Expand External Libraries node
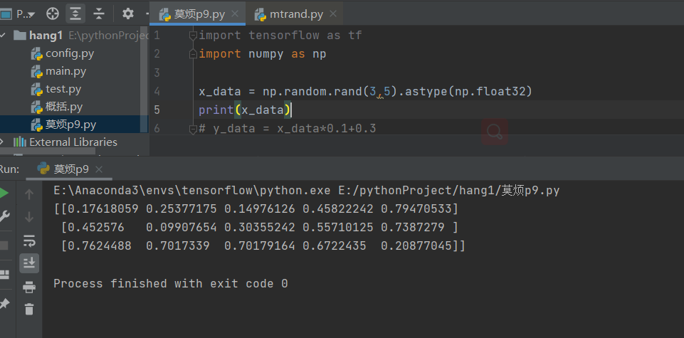Image resolution: width=684 pixels, height=338 pixels. [2, 142]
